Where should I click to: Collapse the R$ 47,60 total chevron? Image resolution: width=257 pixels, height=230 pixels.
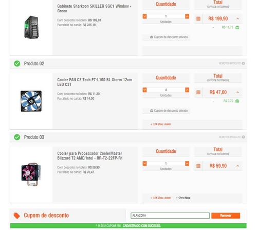(x=237, y=92)
